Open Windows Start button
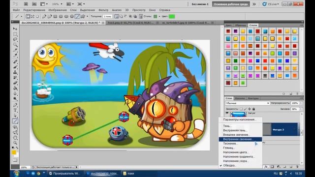This screenshot has height=177, width=315. 16,174
